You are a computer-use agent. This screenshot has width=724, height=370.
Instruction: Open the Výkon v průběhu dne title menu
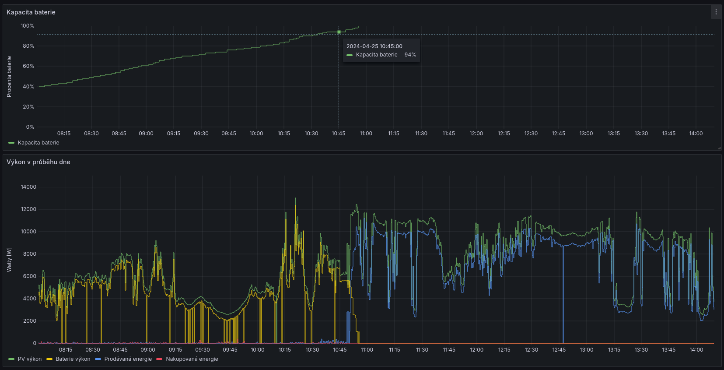pyautogui.click(x=38, y=162)
